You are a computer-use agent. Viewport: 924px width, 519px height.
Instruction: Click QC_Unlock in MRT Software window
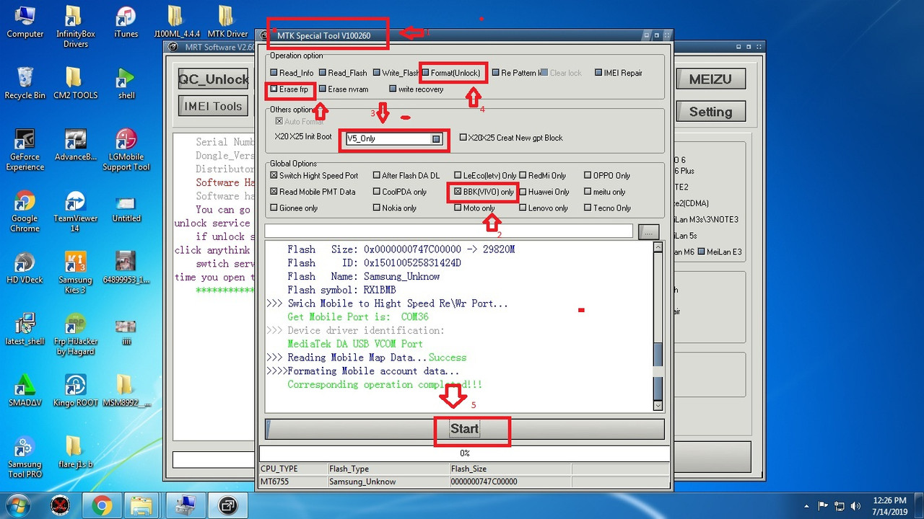[214, 79]
